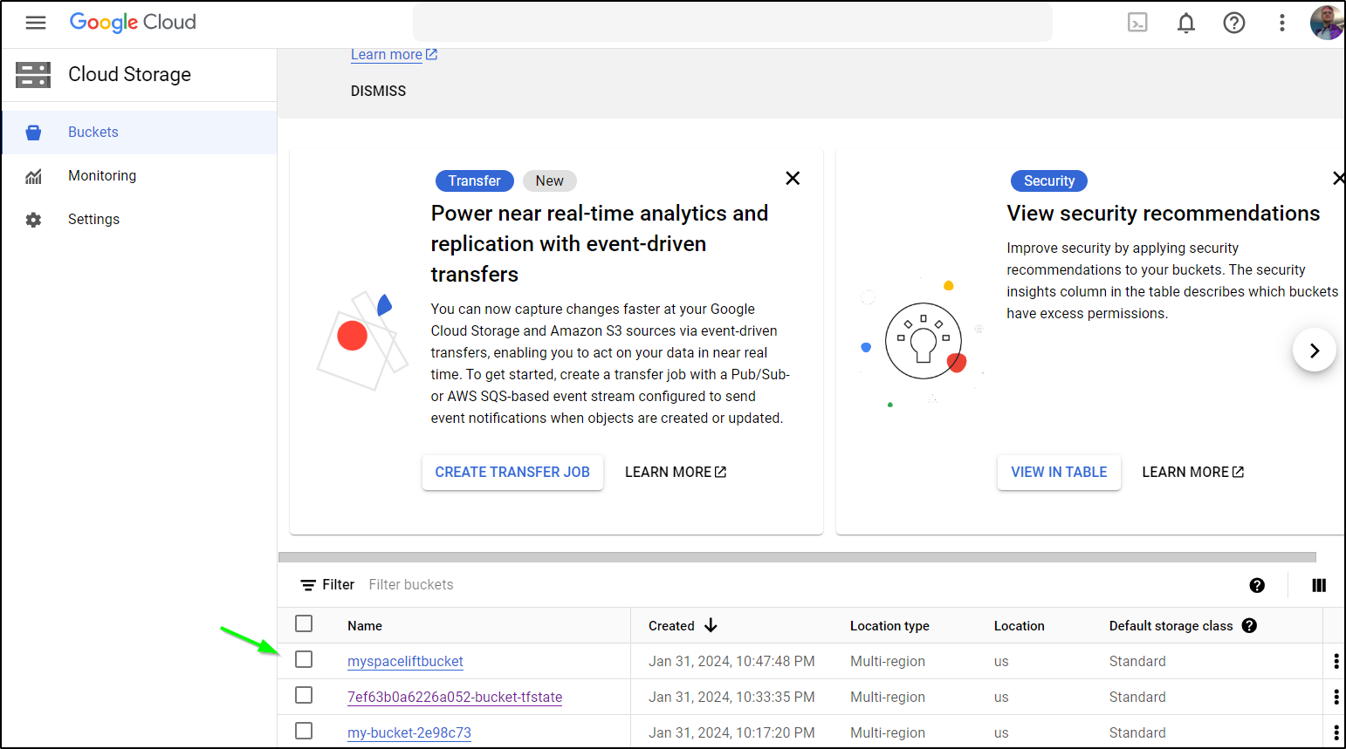Screen dimensions: 1346x749
Task: Click the Learn more link at top
Action: (394, 55)
